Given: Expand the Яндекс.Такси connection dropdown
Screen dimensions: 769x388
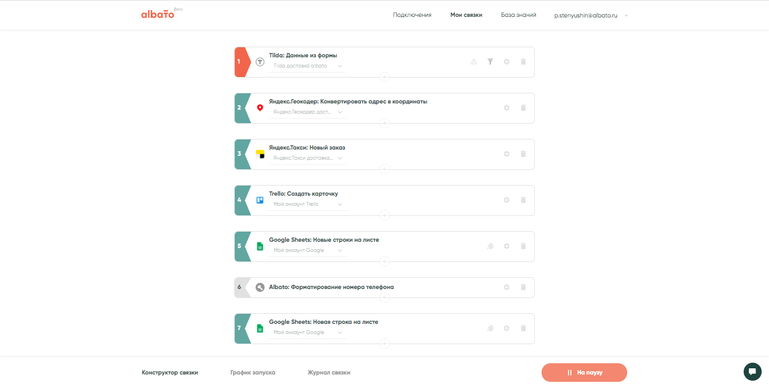Looking at the screenshot, I should (307, 158).
